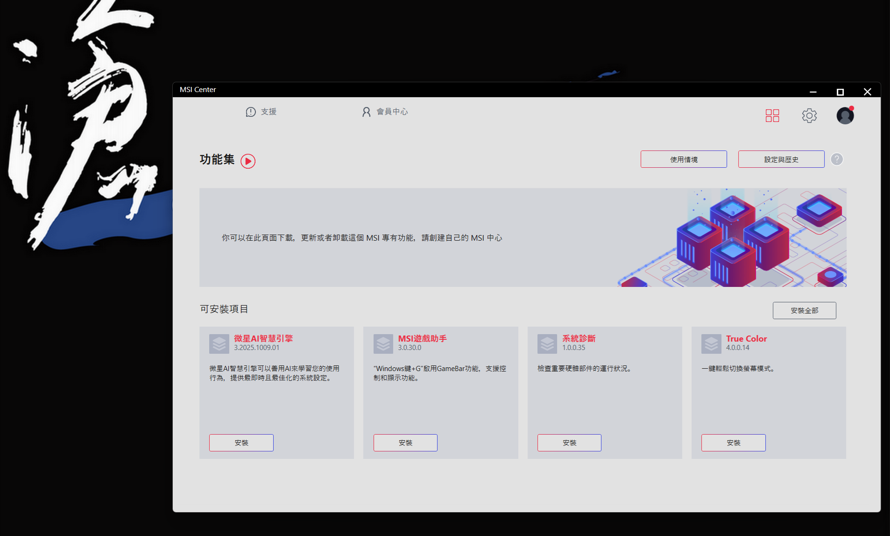
Task: Click the 系統診斷 layers icon
Action: click(547, 344)
